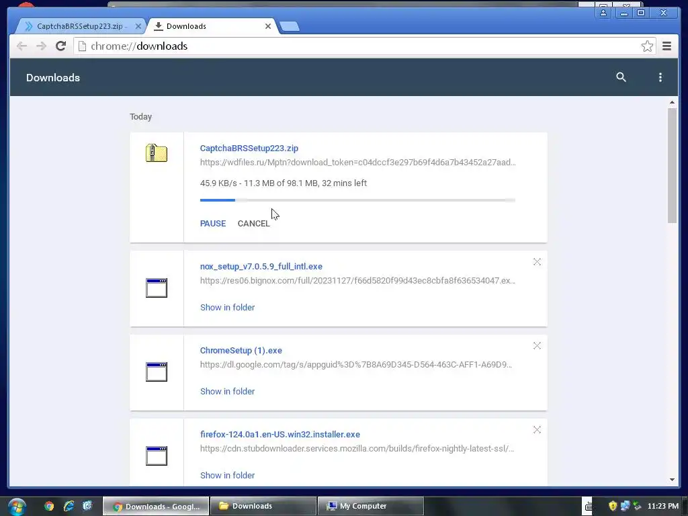The width and height of the screenshot is (688, 516).
Task: Show ChromeSetup (1).exe in folder
Action: (227, 392)
